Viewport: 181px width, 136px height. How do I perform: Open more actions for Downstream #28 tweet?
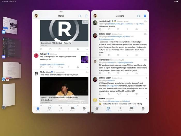pos(87,49)
